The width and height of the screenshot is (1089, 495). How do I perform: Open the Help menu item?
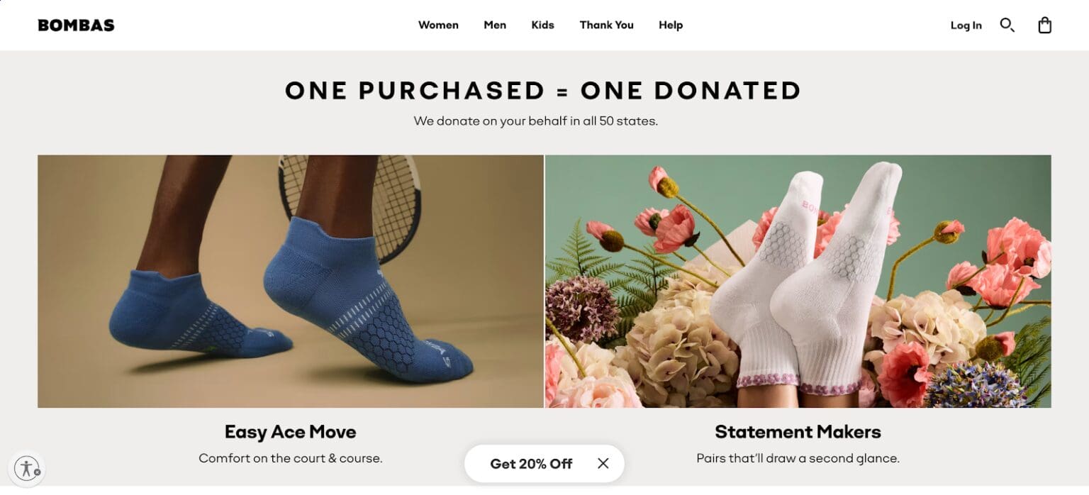coord(670,25)
